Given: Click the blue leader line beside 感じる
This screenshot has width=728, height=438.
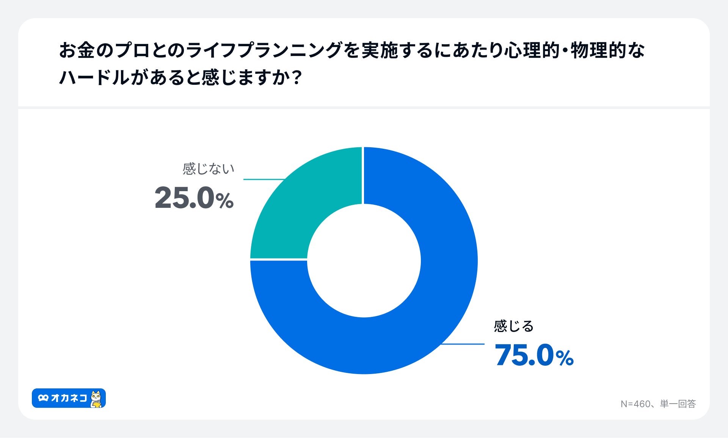Looking at the screenshot, I should [463, 344].
